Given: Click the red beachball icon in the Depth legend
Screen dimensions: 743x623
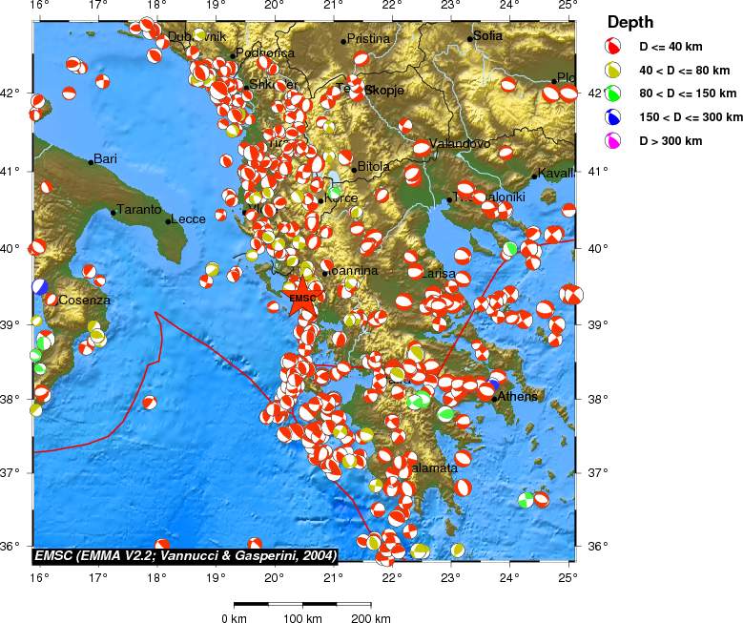Looking at the screenshot, I should pos(615,45).
